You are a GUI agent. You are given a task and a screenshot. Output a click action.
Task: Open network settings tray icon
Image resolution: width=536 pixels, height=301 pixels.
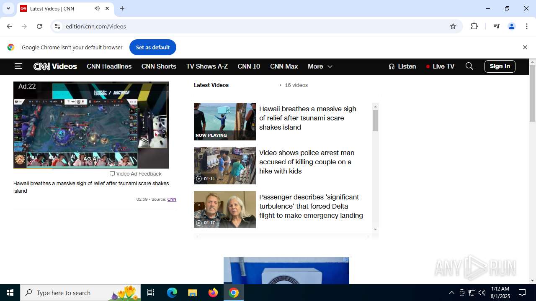coord(472,293)
